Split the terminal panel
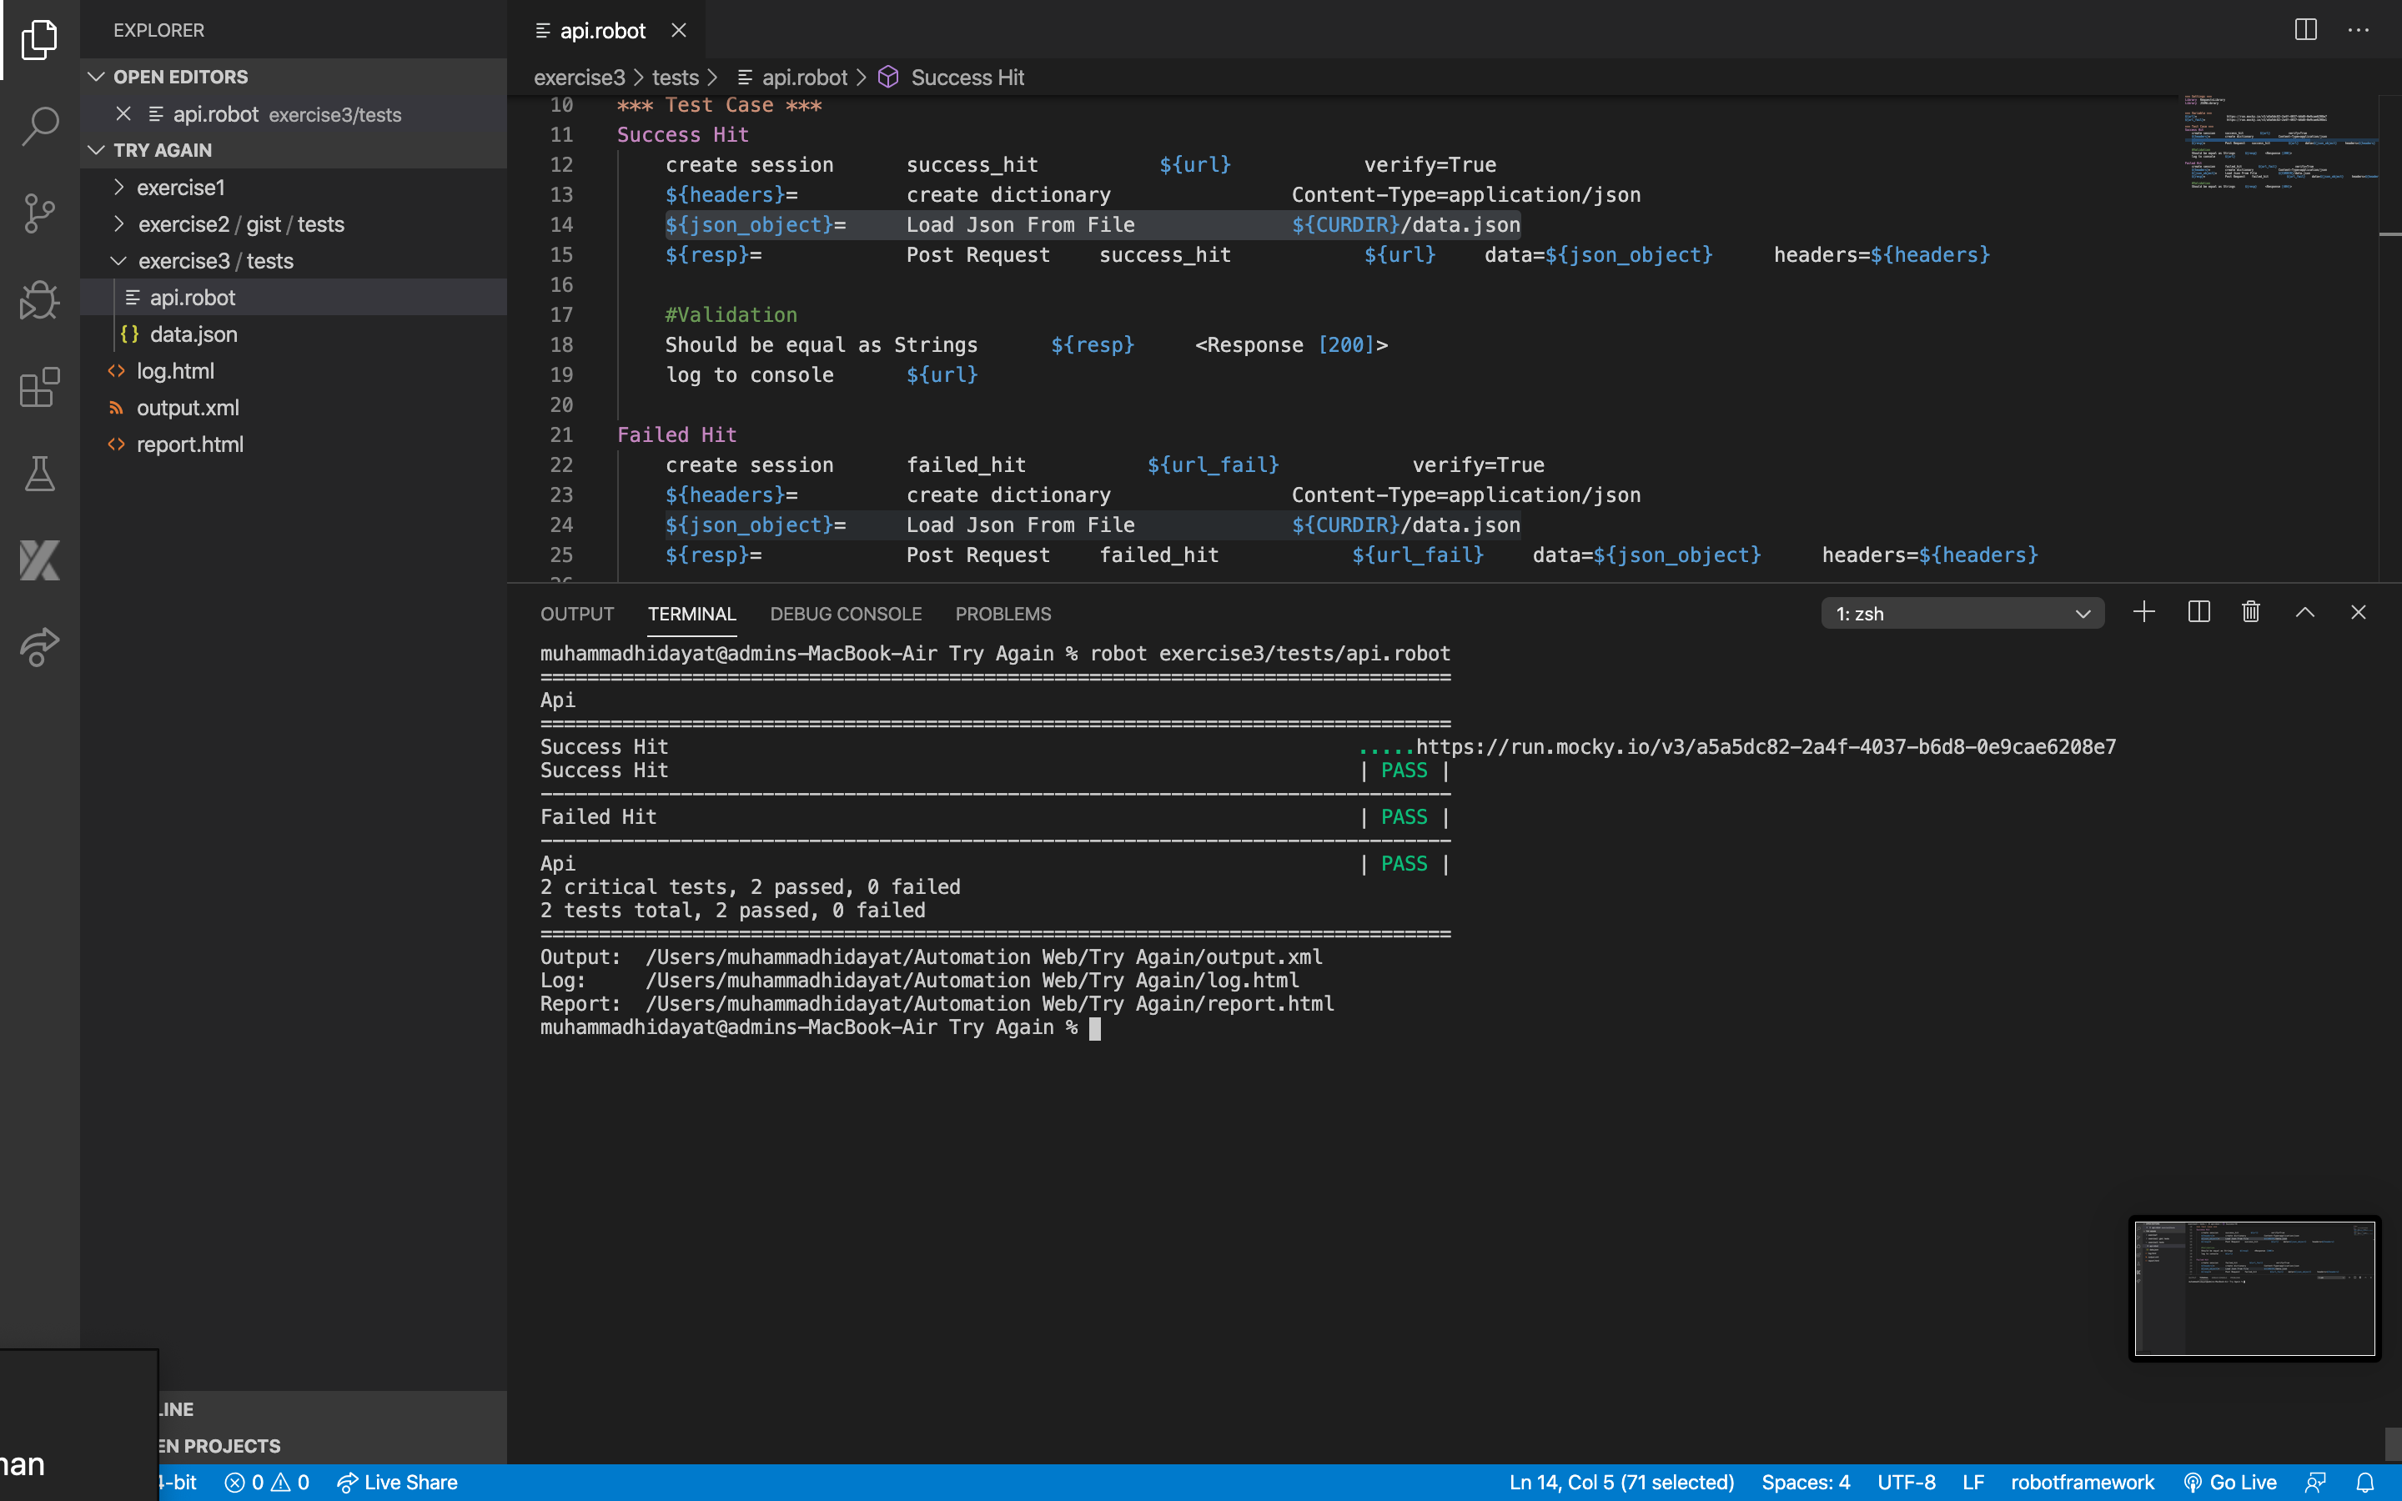Image resolution: width=2402 pixels, height=1501 pixels. [2198, 613]
